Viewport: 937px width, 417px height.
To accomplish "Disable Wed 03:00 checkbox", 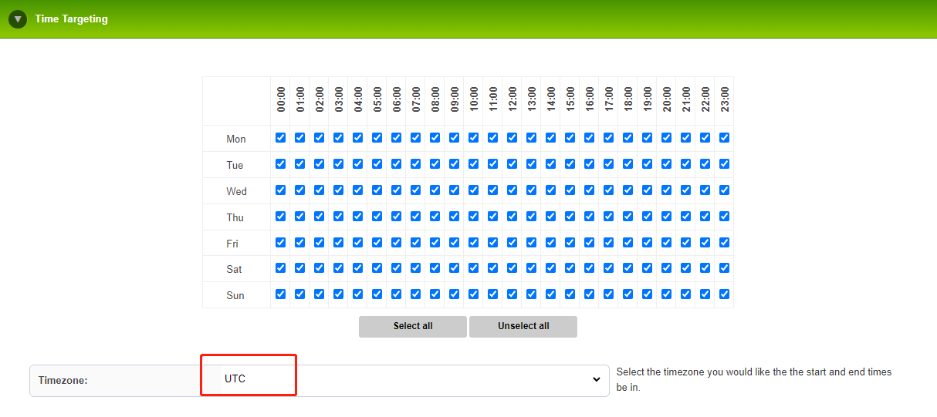I will point(338,190).
